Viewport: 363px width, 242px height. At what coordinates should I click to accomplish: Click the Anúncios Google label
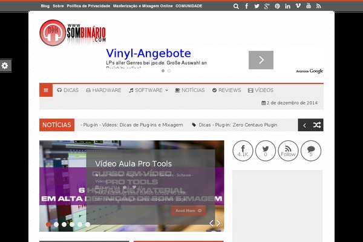310,71
